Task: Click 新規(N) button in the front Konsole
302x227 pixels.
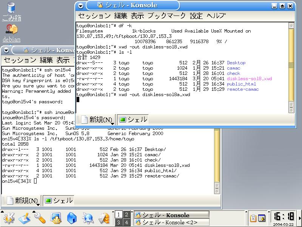Action: pyautogui.click(x=97, y=120)
